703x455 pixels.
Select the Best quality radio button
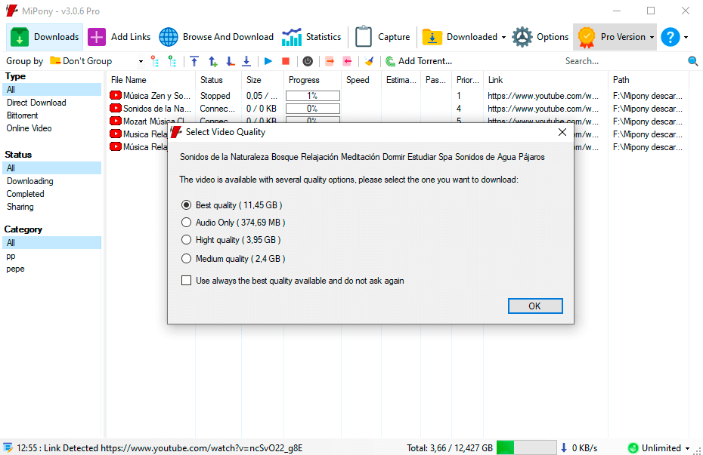[186, 205]
